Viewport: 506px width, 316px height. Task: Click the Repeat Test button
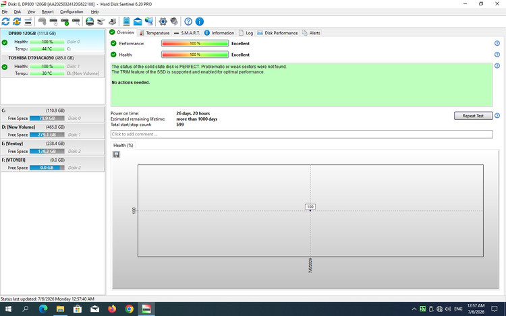(x=473, y=116)
